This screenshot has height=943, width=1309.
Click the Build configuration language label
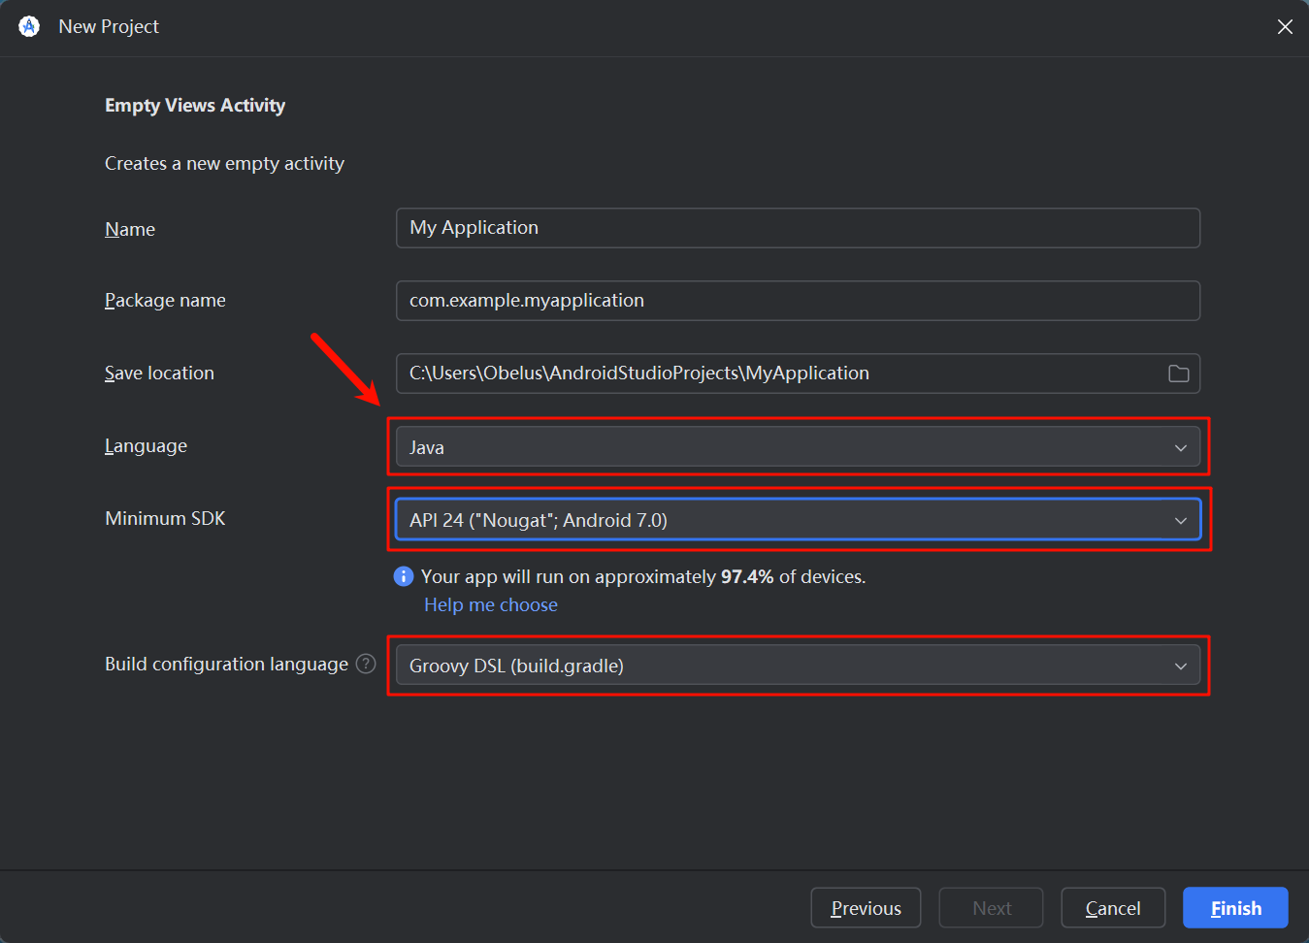pyautogui.click(x=226, y=665)
